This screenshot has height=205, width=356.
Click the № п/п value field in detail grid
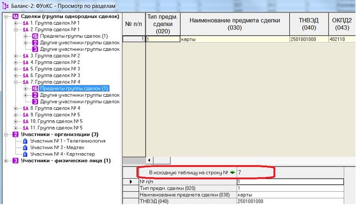(290, 181)
